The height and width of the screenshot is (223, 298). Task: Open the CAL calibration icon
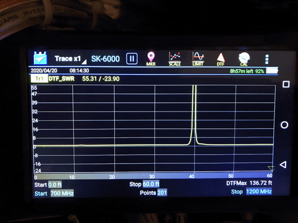tap(244, 59)
